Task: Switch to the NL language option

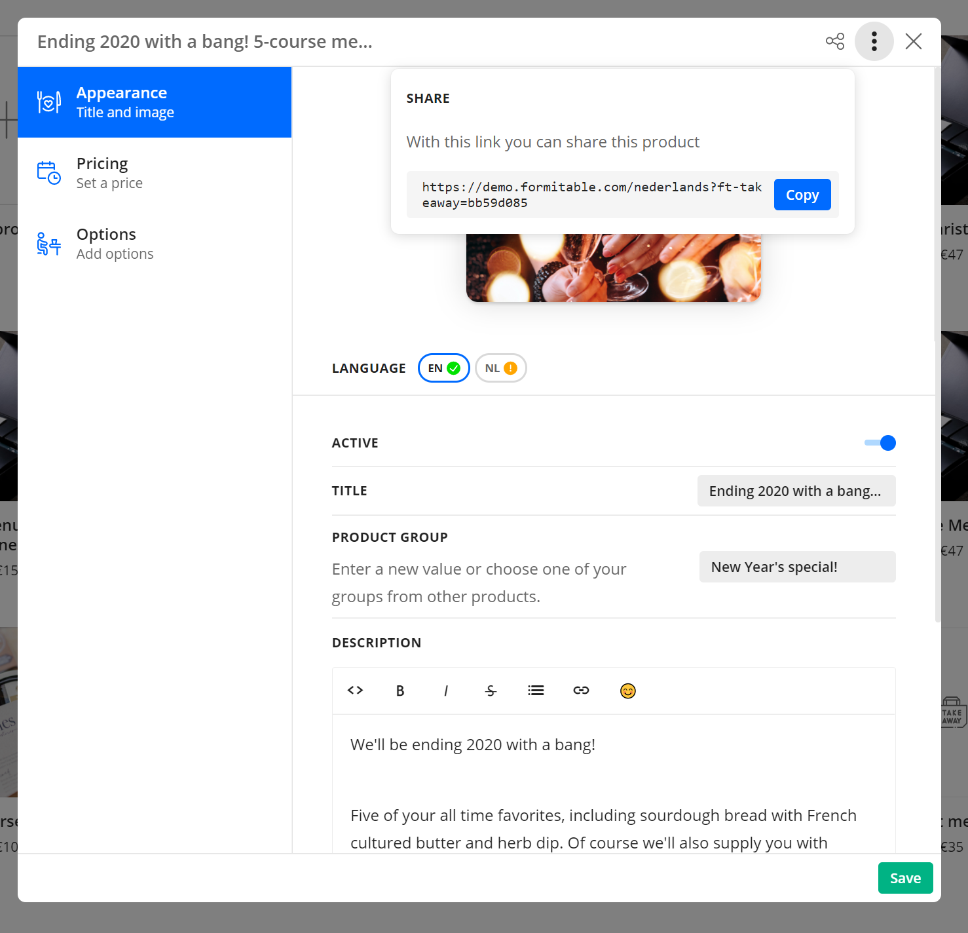Action: [x=500, y=368]
